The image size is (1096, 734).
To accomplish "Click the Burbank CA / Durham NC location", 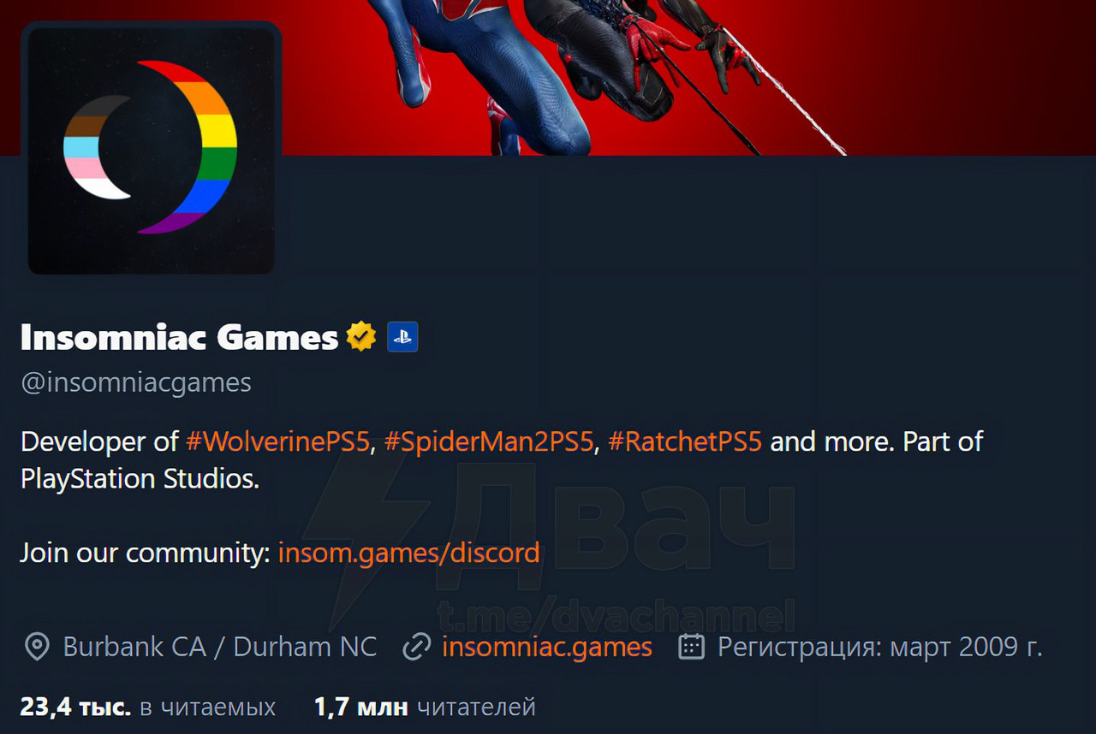I will [x=220, y=647].
